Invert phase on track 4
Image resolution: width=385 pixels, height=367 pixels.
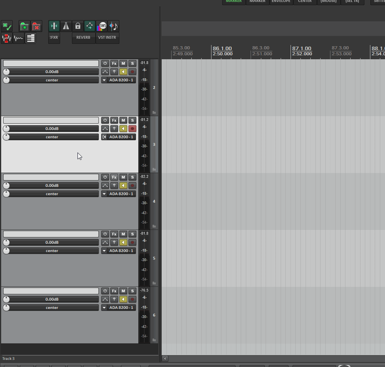(x=114, y=186)
